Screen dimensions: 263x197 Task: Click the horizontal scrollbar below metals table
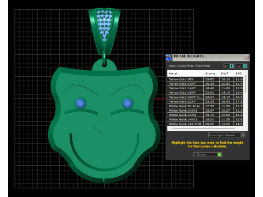tap(203, 129)
